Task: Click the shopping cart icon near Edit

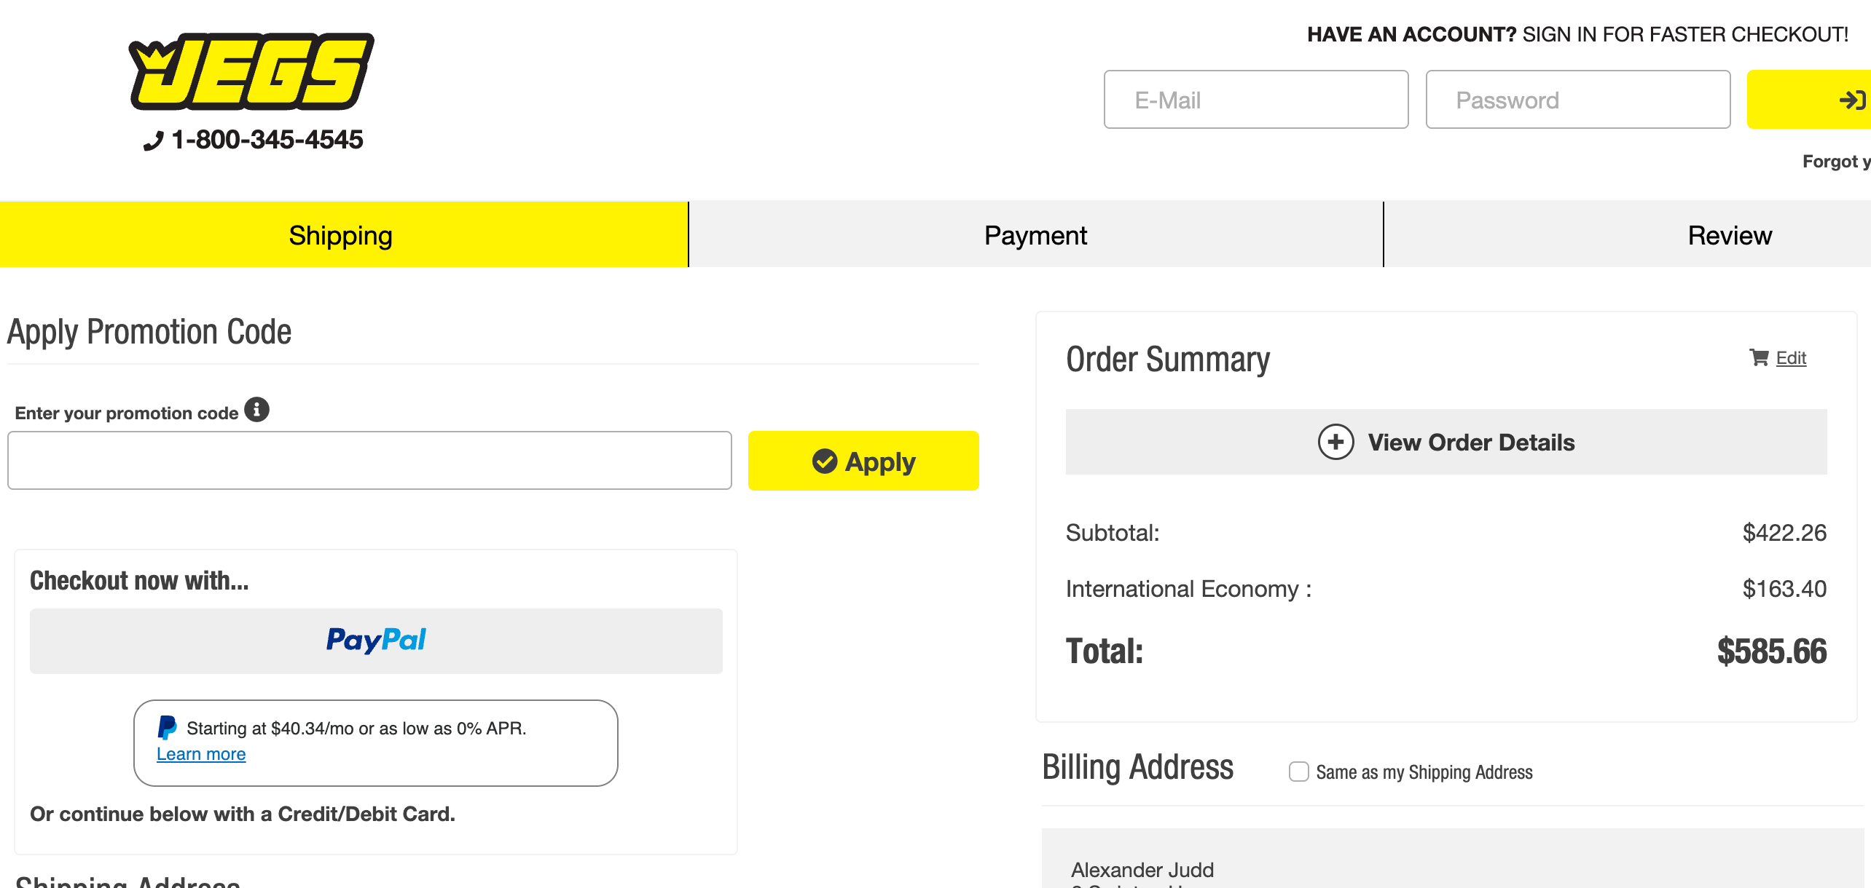Action: 1759,357
